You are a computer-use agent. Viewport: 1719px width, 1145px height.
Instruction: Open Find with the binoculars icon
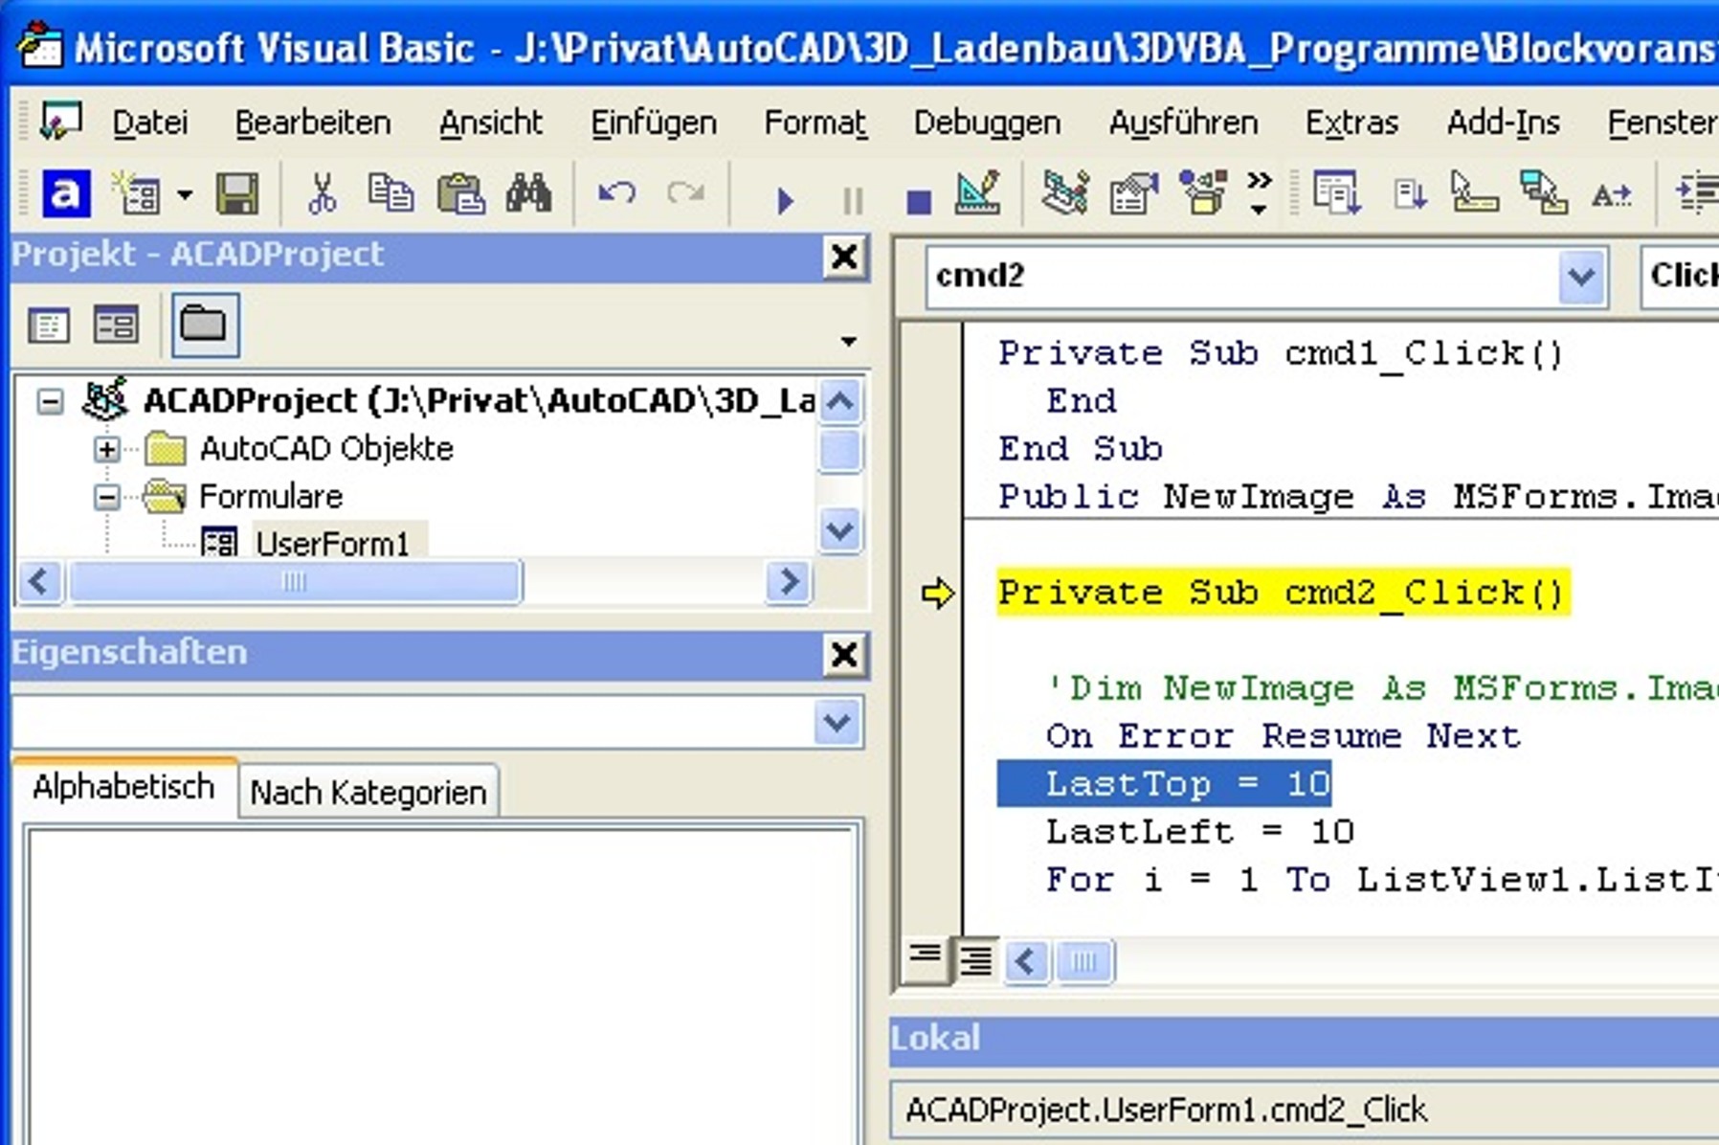point(529,195)
